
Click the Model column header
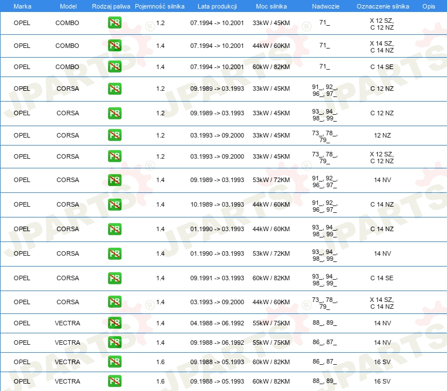click(68, 6)
